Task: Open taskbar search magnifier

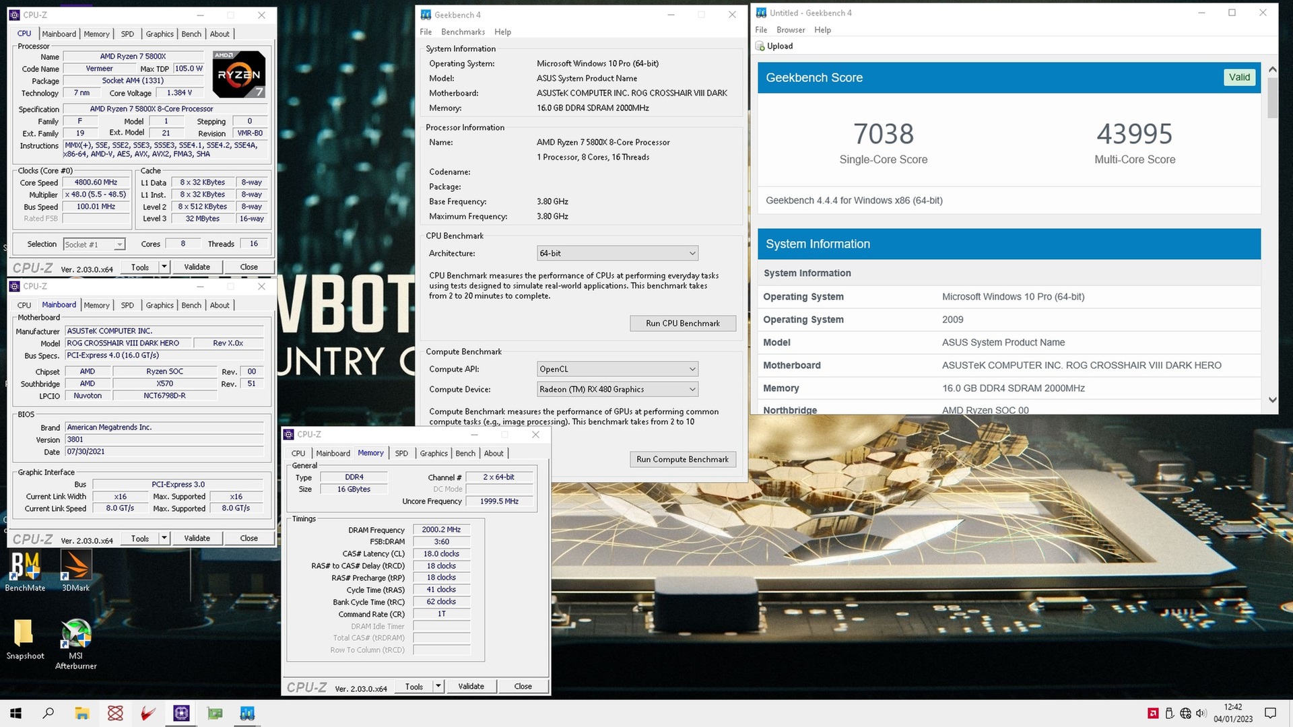Action: [48, 713]
